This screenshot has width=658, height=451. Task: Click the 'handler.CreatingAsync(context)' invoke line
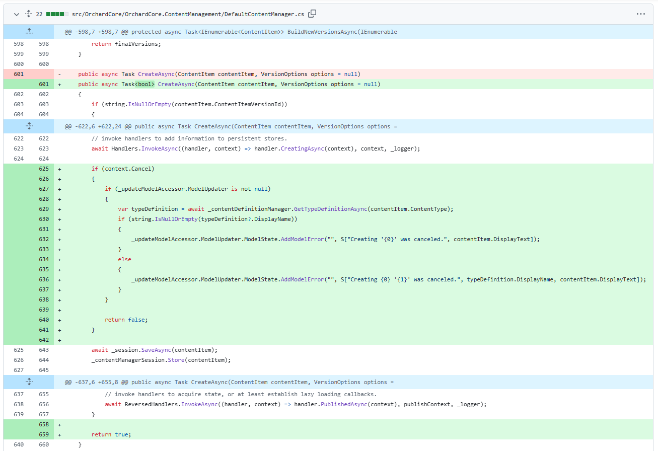pos(256,148)
